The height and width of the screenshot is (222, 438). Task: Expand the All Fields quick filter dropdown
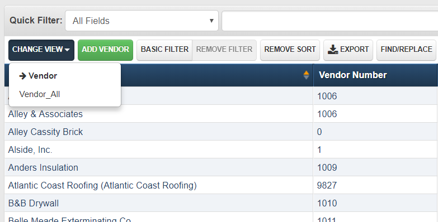coord(142,21)
